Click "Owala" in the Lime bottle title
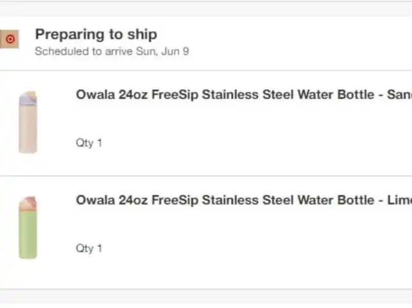This screenshot has height=308, width=412. pos(96,200)
